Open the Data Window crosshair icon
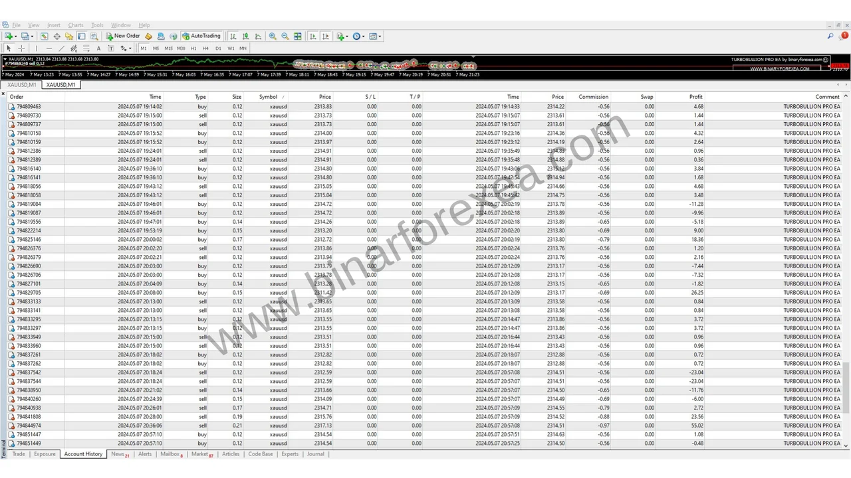 pyautogui.click(x=57, y=37)
